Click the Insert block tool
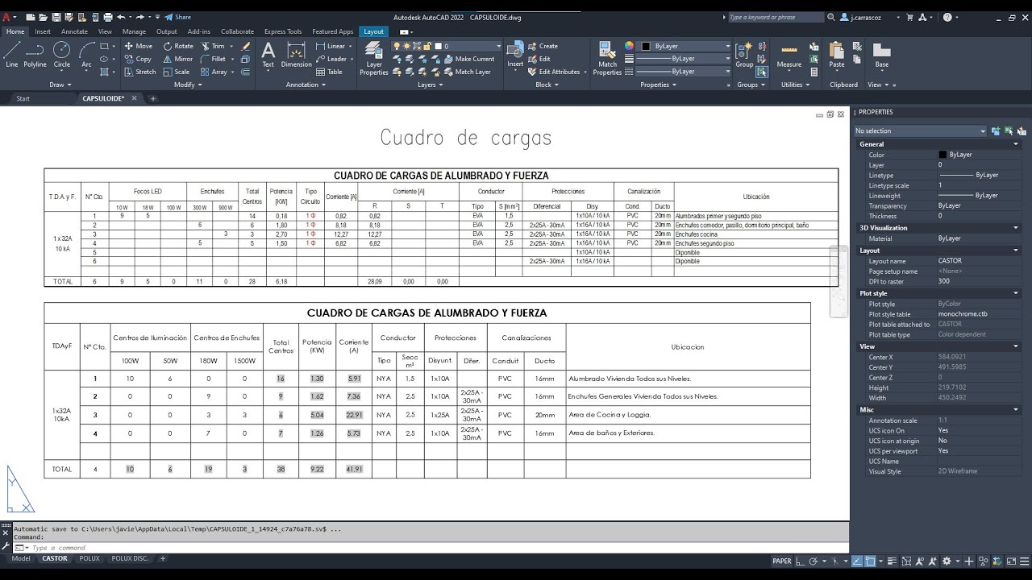Viewport: 1032px width, 580px height. (515, 55)
